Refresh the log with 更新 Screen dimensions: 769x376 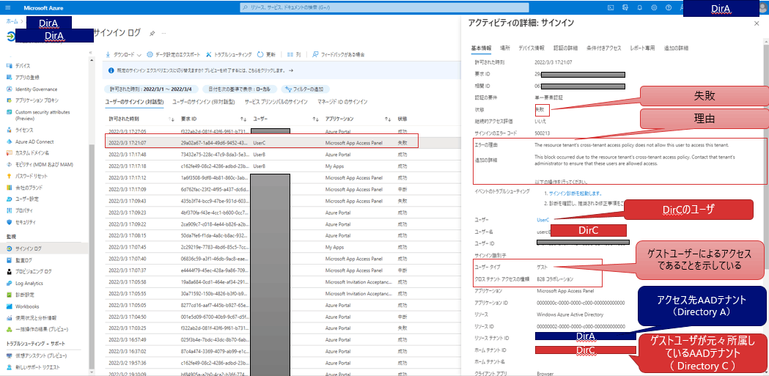(266, 54)
